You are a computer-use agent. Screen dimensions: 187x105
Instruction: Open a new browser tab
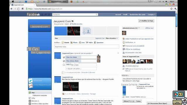[38, 5]
